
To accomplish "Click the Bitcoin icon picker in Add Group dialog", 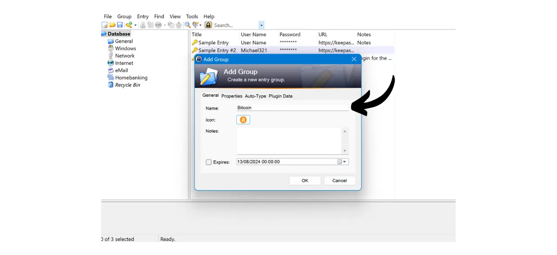I will pos(243,120).
